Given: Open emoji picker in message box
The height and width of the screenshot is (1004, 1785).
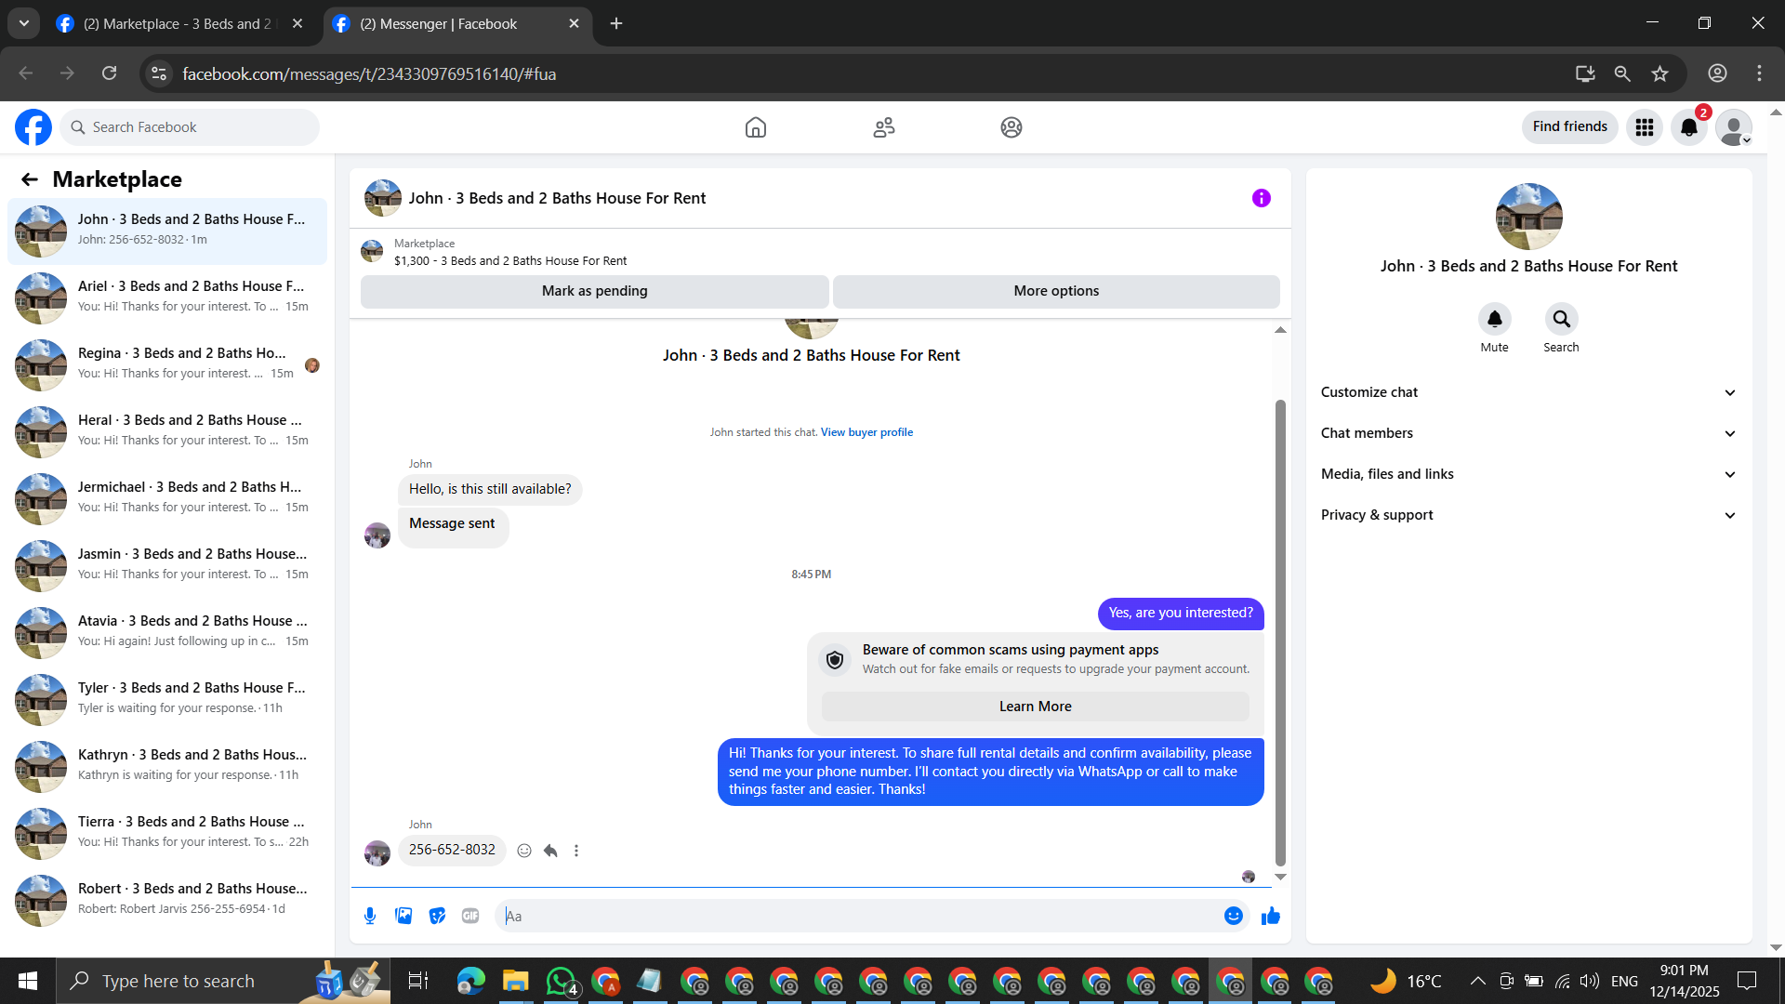Looking at the screenshot, I should pyautogui.click(x=1233, y=916).
